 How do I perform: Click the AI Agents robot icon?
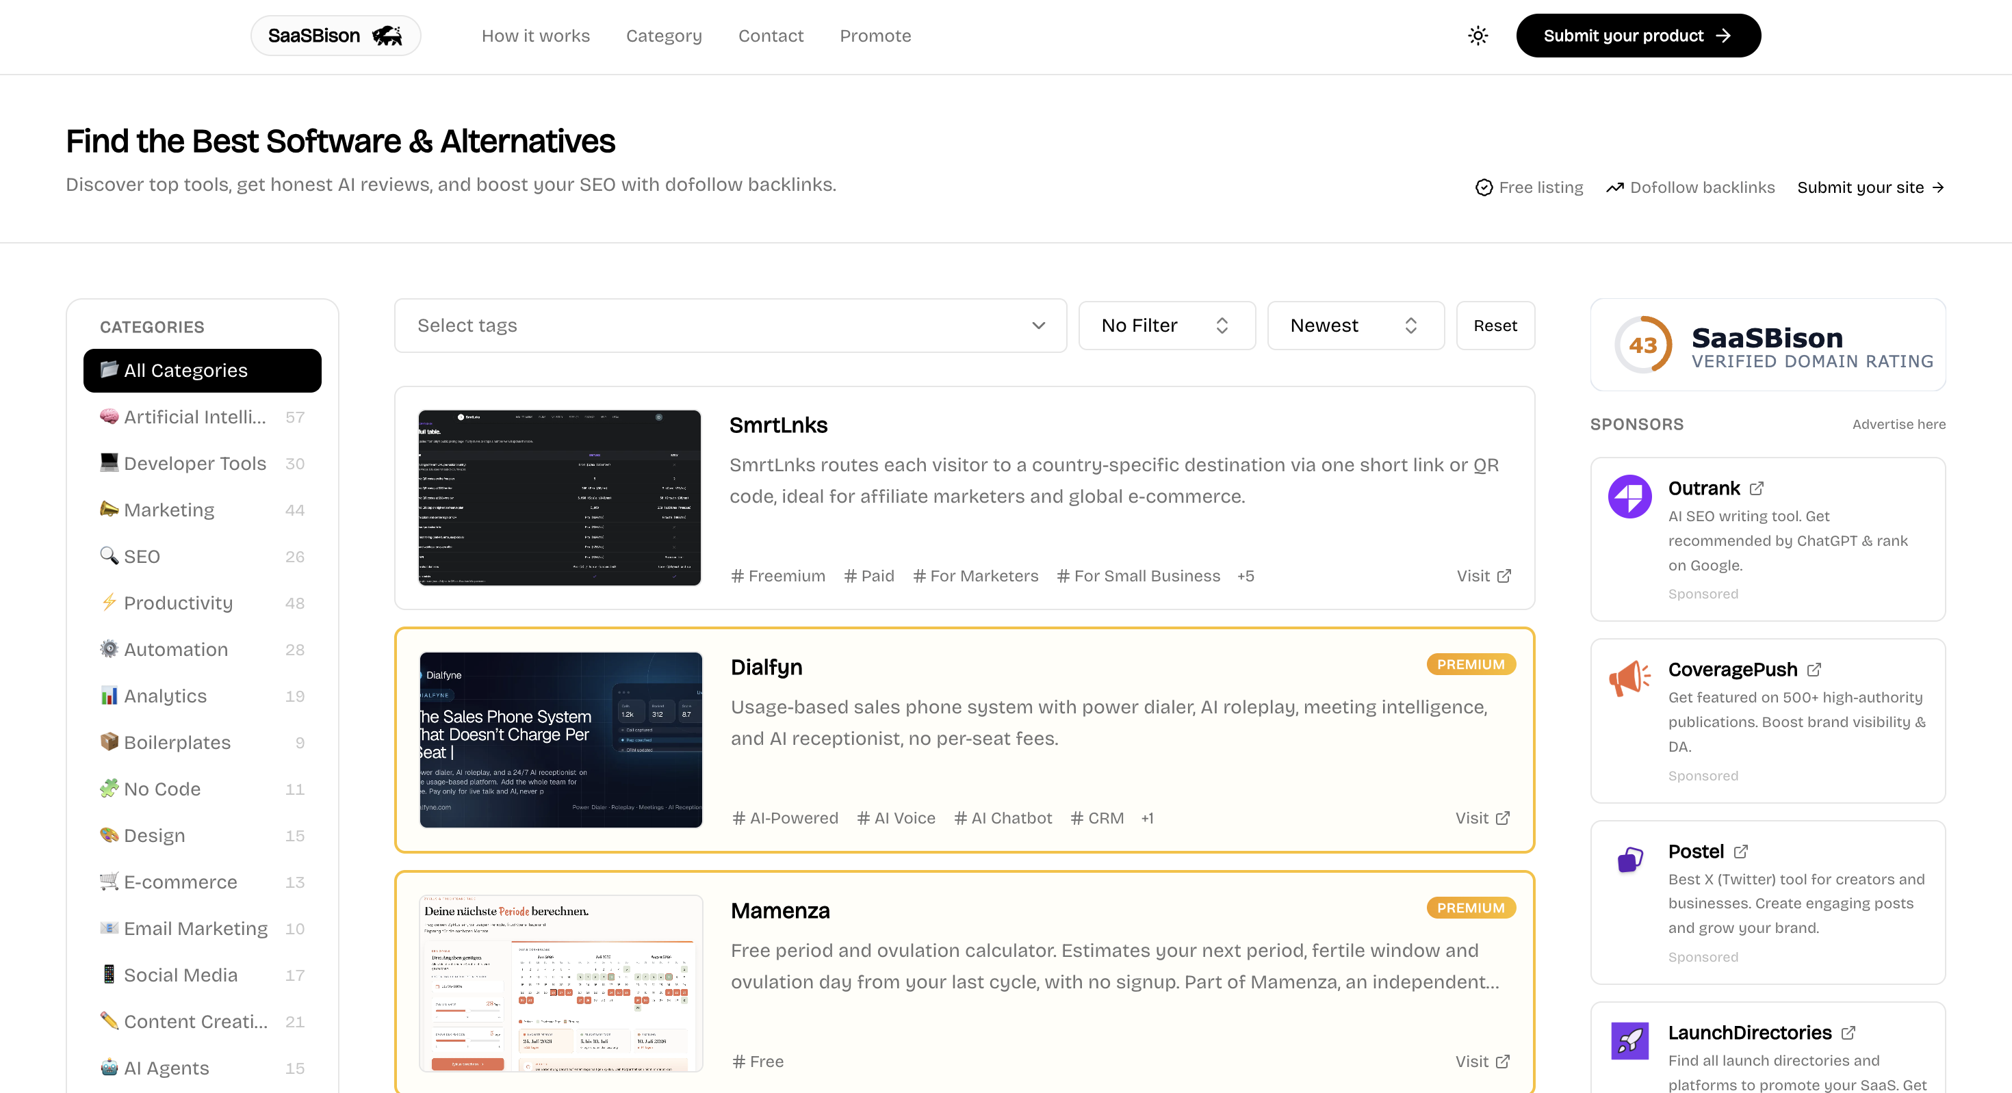click(x=109, y=1066)
